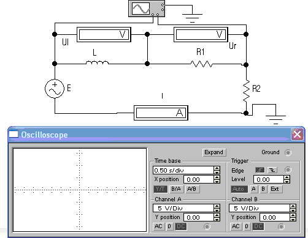Click the oscilloscope waveform display screen
Image resolution: width=308 pixels, height=238 pixels.
[80, 190]
